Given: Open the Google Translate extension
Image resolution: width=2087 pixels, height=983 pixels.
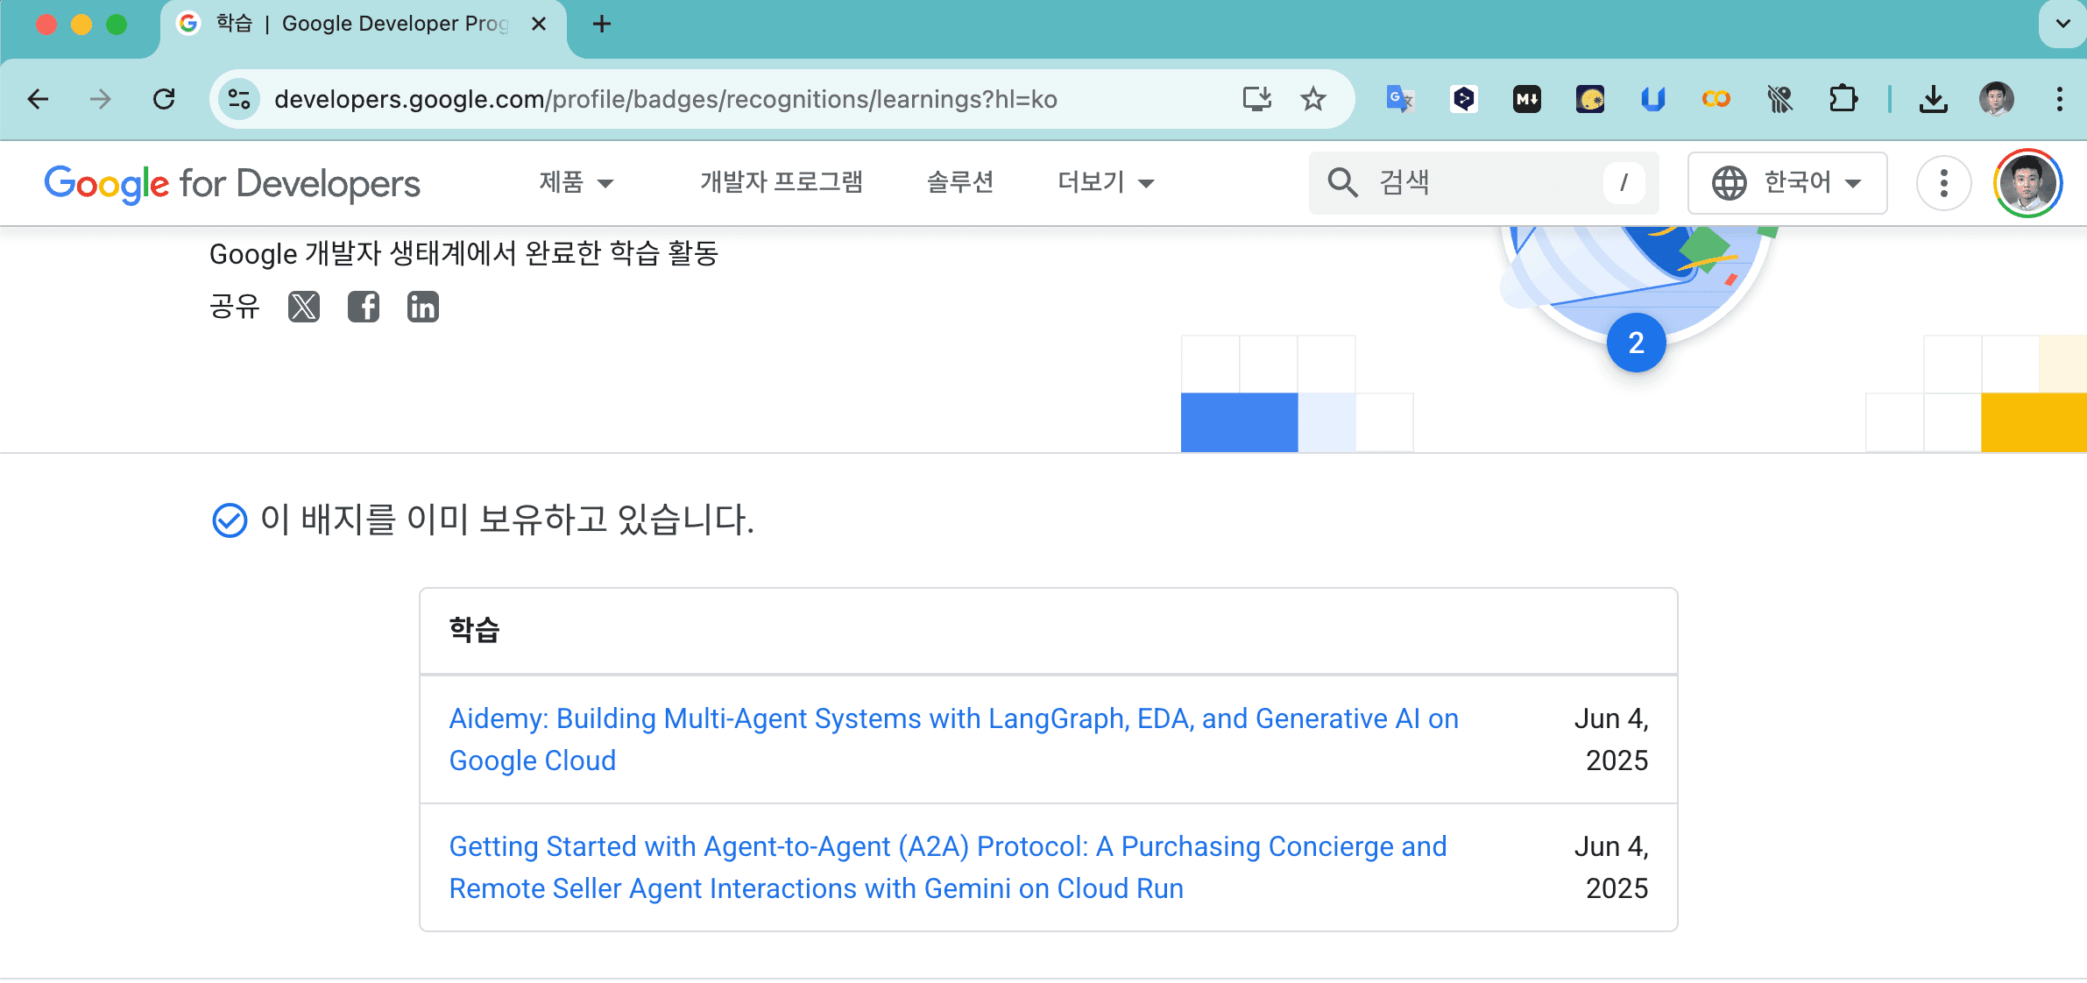Looking at the screenshot, I should (x=1400, y=99).
